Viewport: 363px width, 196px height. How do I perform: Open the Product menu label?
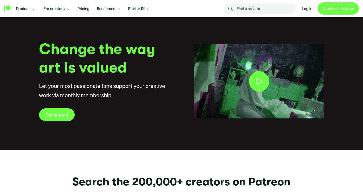point(23,9)
